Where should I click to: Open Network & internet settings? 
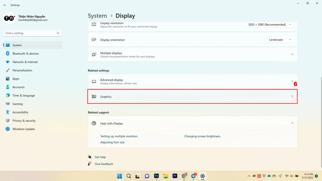point(33,62)
